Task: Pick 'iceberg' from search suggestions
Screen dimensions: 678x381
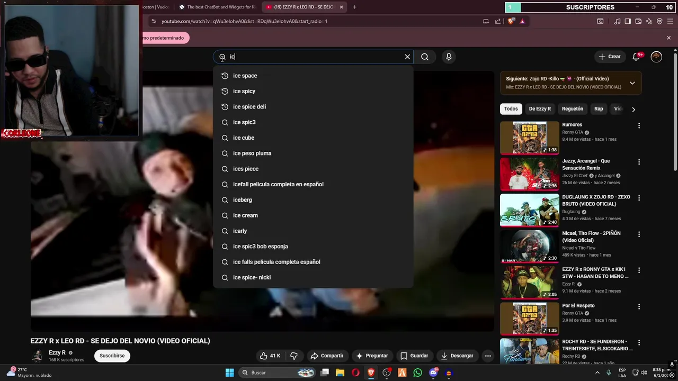Action: click(x=313, y=199)
